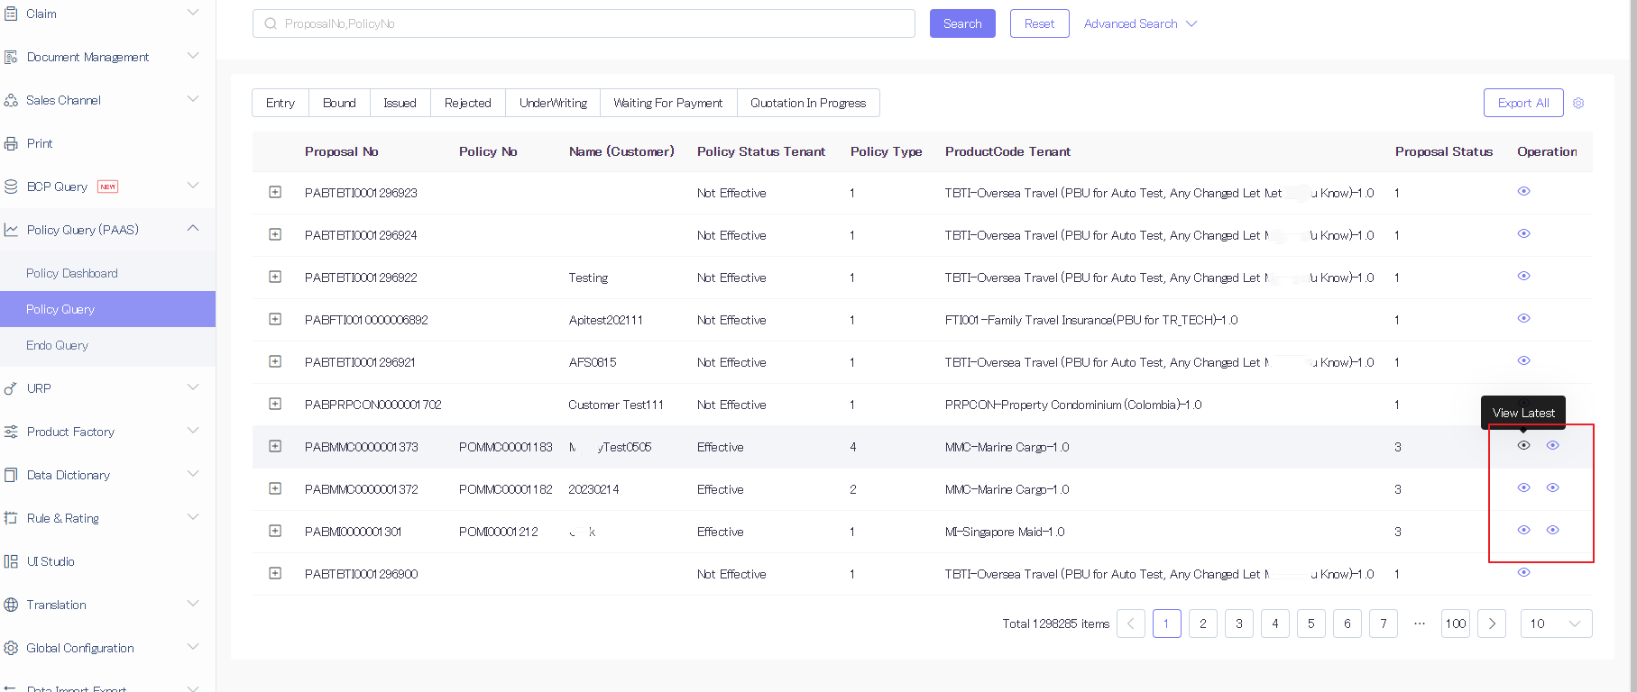Image resolution: width=1637 pixels, height=692 pixels.
Task: Go to next page with arrow
Action: [1492, 624]
